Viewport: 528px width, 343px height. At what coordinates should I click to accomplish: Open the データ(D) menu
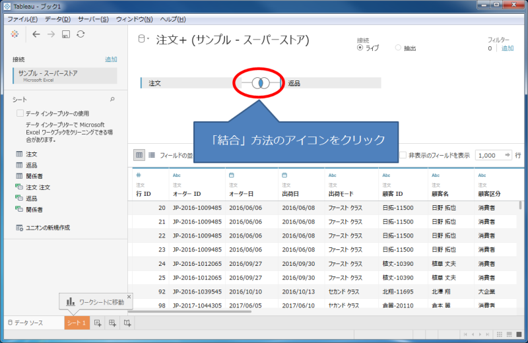pyautogui.click(x=57, y=19)
